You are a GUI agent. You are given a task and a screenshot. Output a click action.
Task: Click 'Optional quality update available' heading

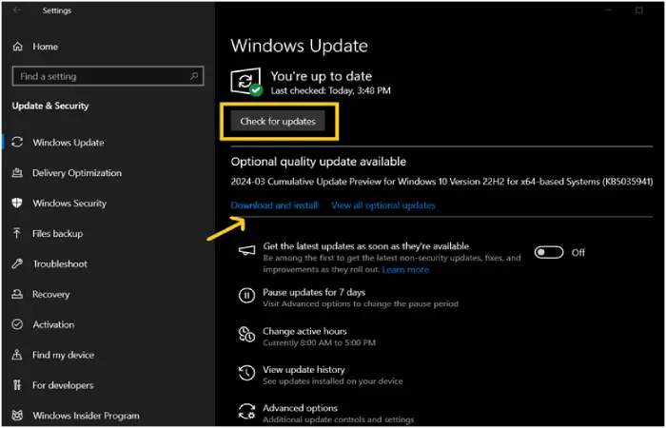tap(318, 162)
